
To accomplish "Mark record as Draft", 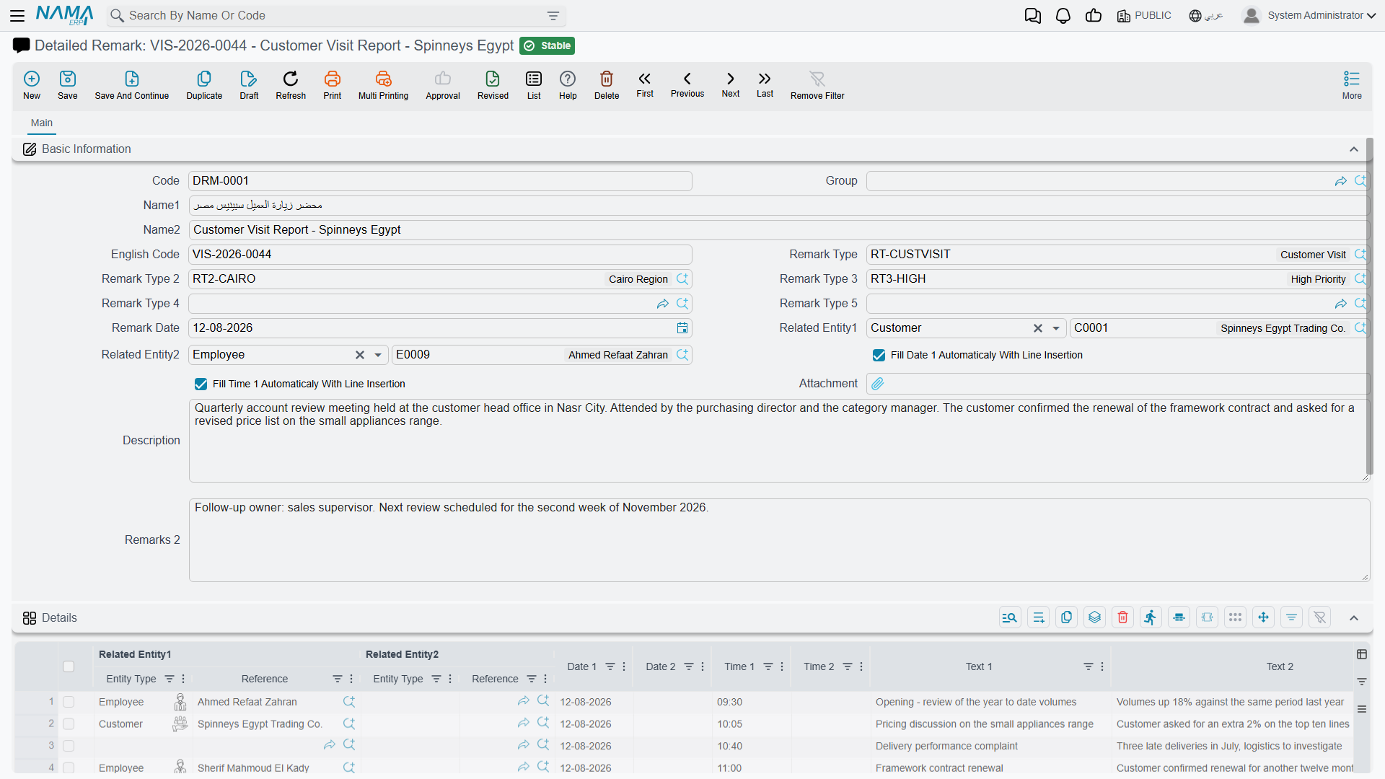I will pos(249,84).
